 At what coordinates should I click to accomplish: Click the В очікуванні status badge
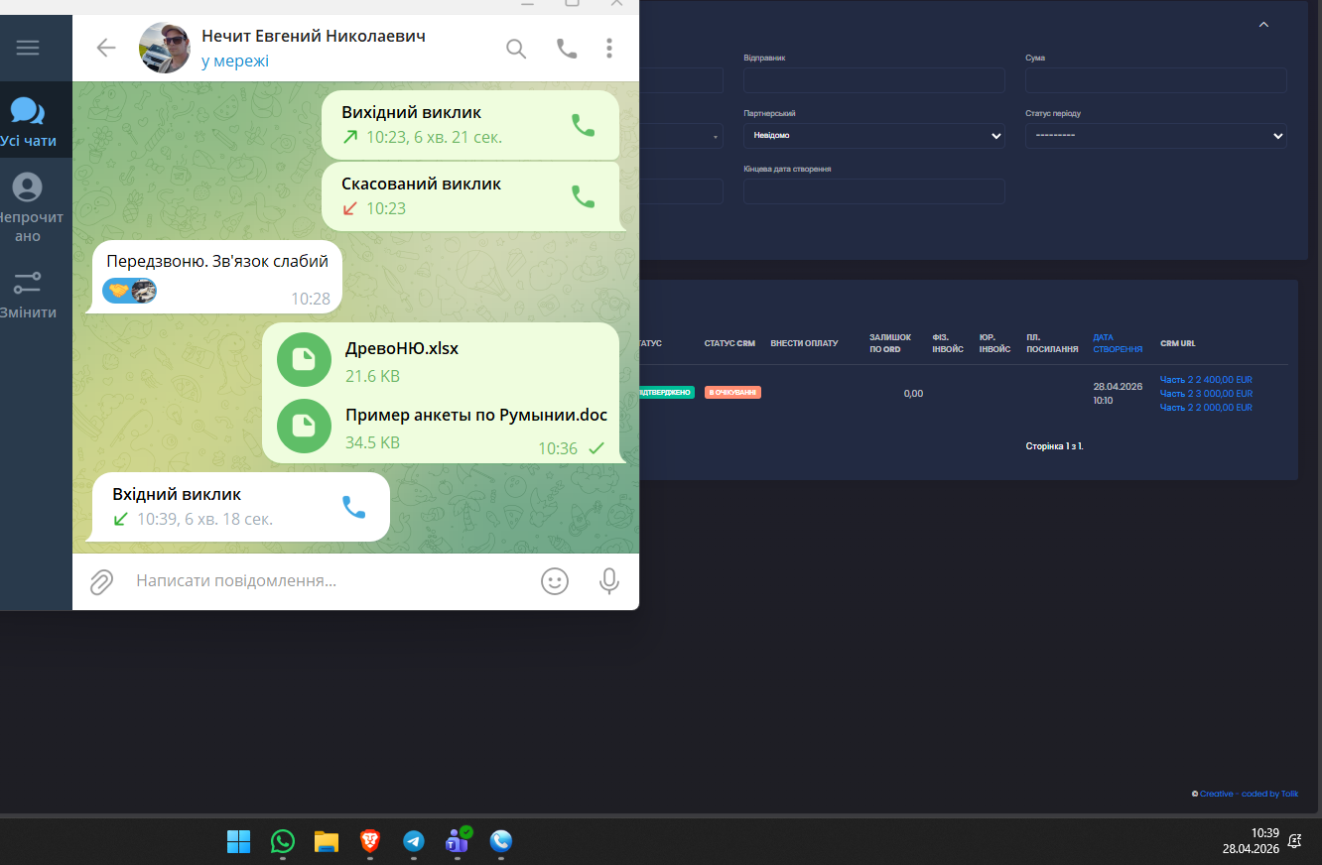pos(732,392)
